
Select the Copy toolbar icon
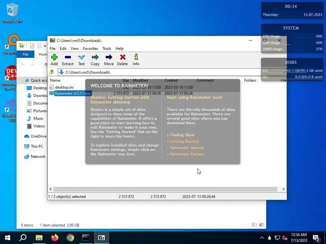95,60
